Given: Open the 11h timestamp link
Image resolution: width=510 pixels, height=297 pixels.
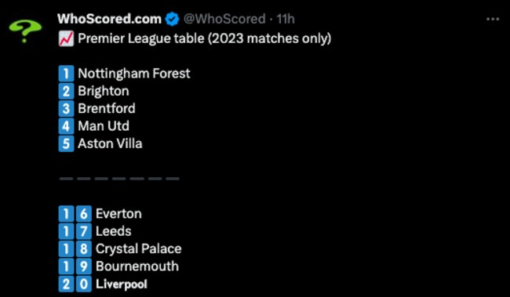Looking at the screenshot, I should 286,19.
